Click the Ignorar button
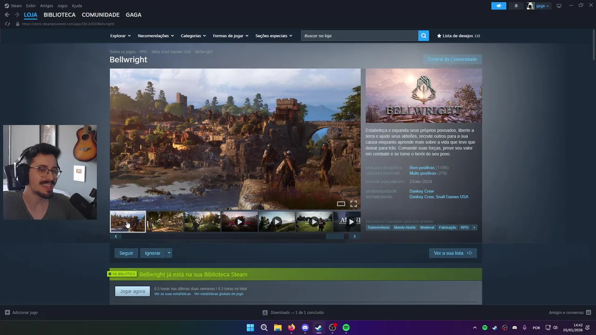596x335 pixels. (x=153, y=253)
